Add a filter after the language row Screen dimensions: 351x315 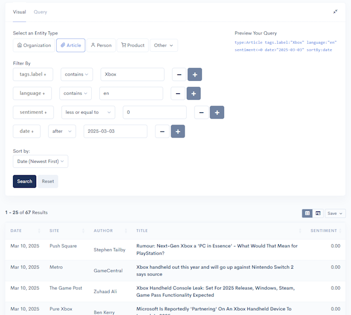point(194,93)
